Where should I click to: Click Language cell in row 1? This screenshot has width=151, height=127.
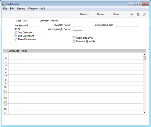(x=15, y=54)
